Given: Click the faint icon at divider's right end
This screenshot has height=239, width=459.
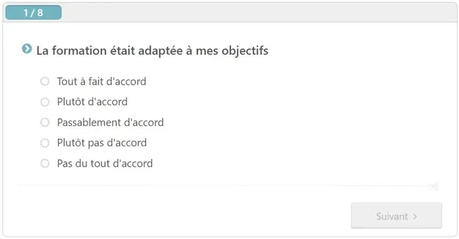Looking at the screenshot, I should coord(435,186).
